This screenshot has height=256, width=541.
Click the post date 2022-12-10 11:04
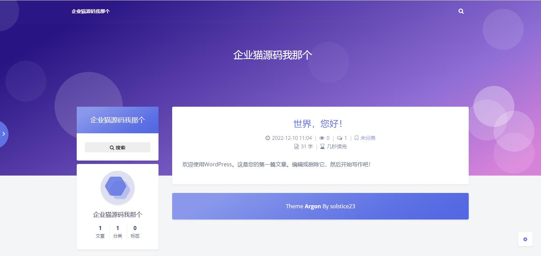coord(292,138)
